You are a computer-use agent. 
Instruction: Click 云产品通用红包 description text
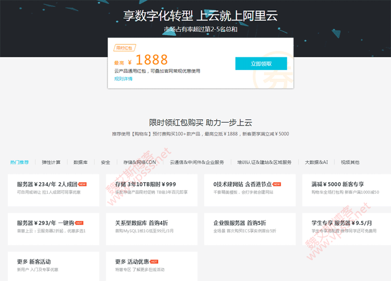point(157,71)
